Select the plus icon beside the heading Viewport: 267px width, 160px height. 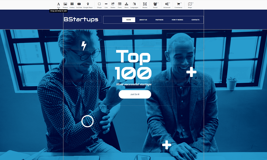[x=191, y=72]
